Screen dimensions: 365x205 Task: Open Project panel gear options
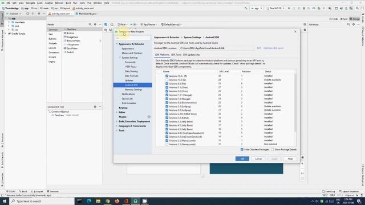(39, 14)
